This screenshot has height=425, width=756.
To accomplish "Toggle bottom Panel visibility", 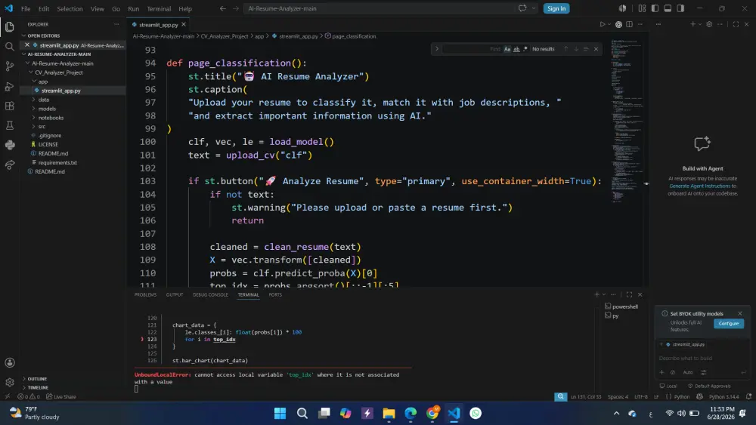I will point(668,8).
